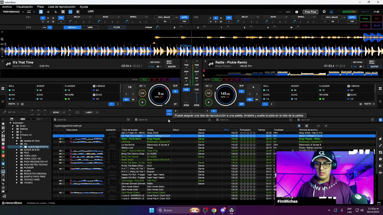Toggle KEY SYNC on deck 1
This screenshot has width=383, height=215.
coord(155,62)
